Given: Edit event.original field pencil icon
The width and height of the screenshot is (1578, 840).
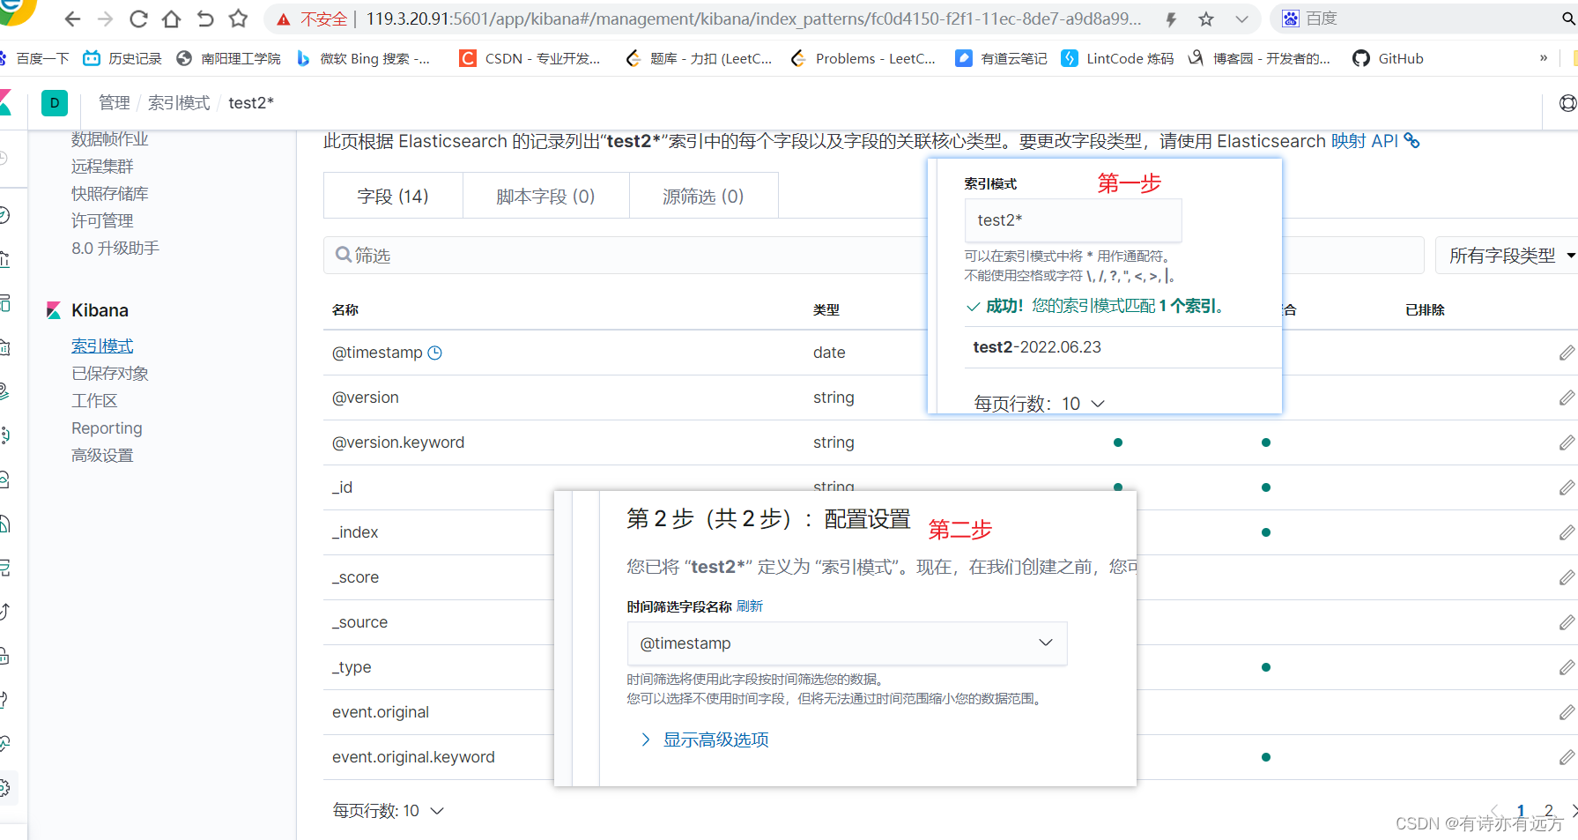Looking at the screenshot, I should tap(1567, 712).
